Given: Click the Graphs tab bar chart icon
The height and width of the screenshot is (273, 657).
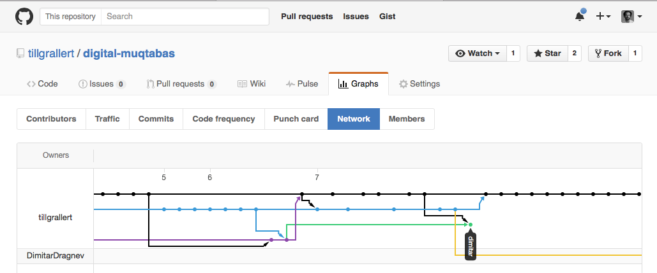Looking at the screenshot, I should (343, 84).
